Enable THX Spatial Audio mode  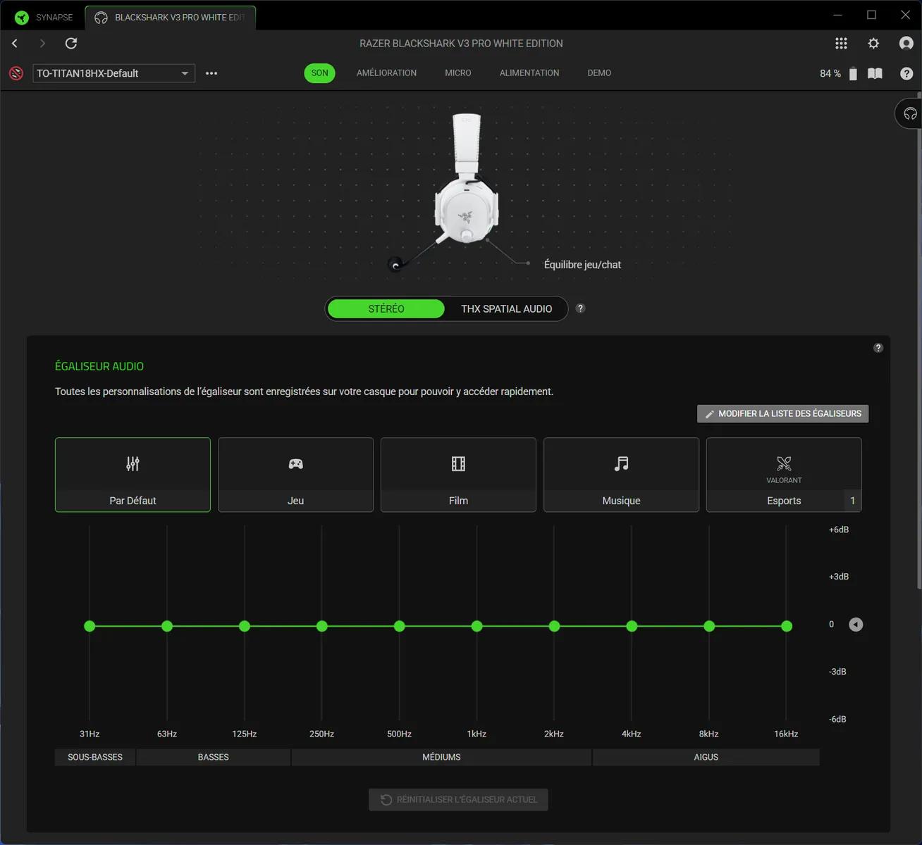[506, 308]
